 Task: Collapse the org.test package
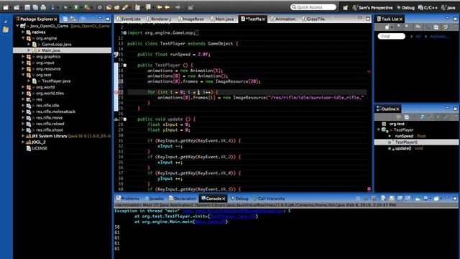pyautogui.click(x=23, y=75)
